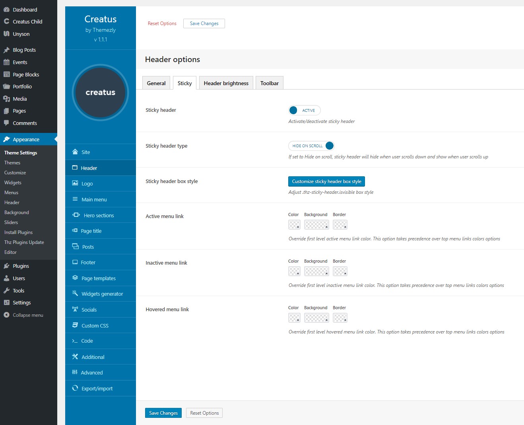Click the Export/import refresh icon
This screenshot has width=524, height=425.
[x=75, y=388]
